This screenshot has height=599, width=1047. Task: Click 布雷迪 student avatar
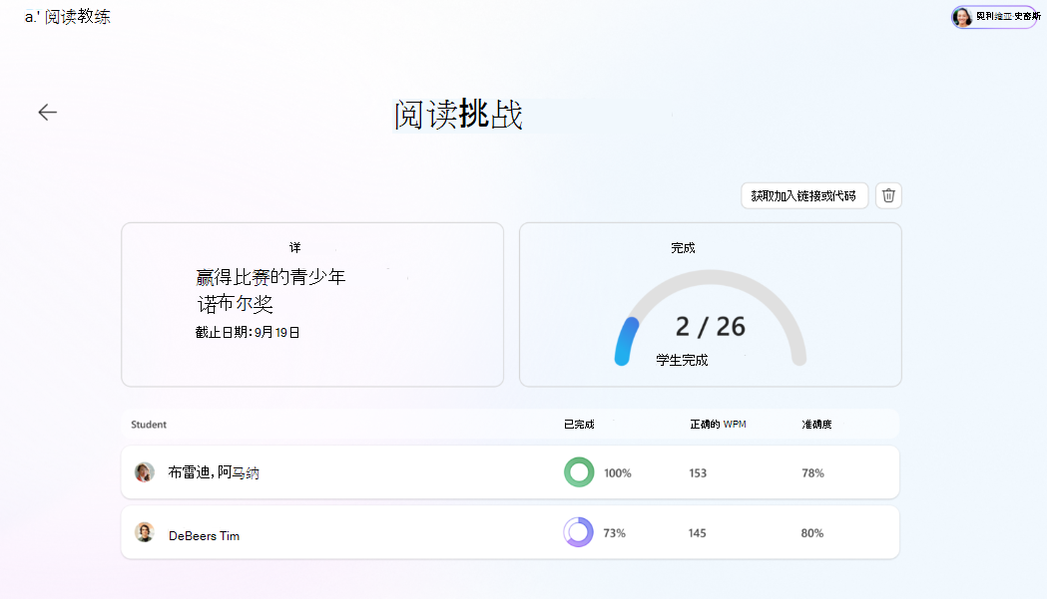coord(145,472)
